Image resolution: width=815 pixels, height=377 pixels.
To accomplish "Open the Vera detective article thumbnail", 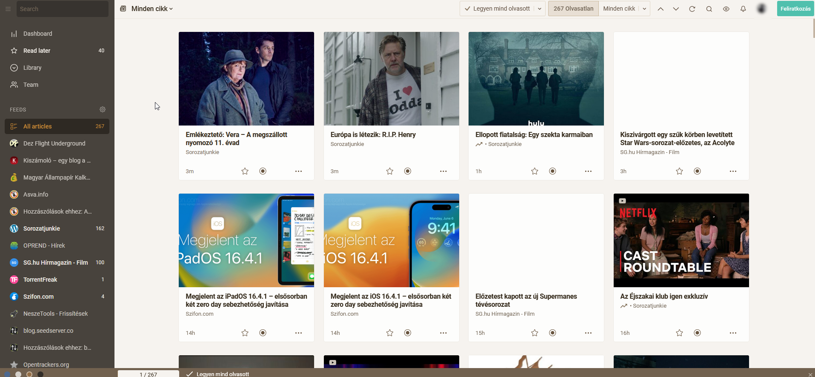I will 246,79.
